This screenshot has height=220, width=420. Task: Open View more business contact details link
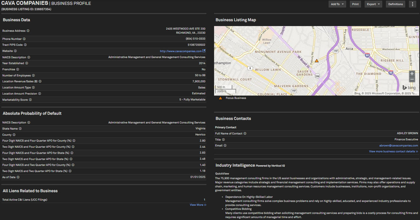coord(393,151)
